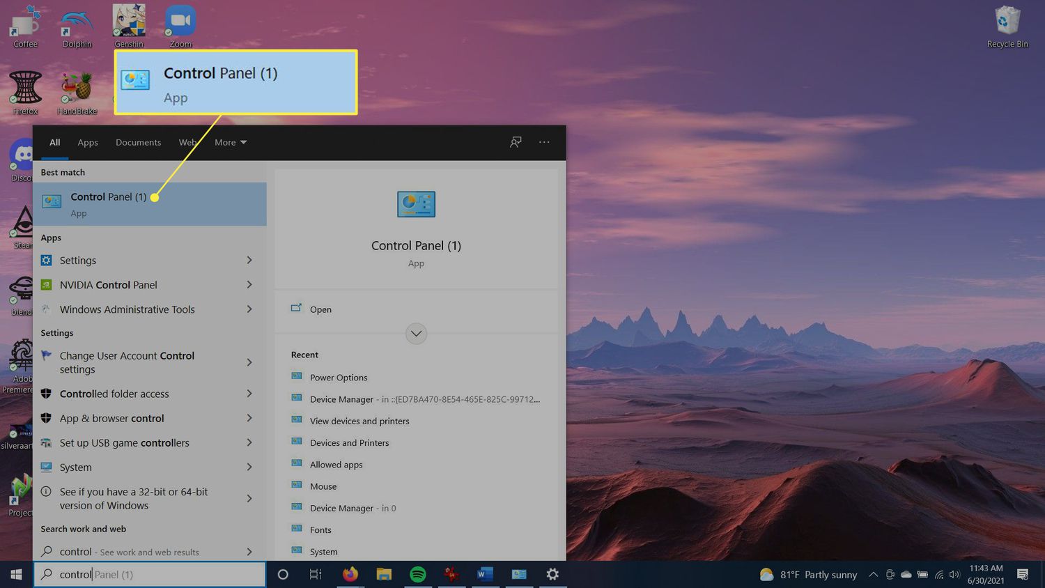Click Open for Control Panel
The height and width of the screenshot is (588, 1045).
pos(320,309)
